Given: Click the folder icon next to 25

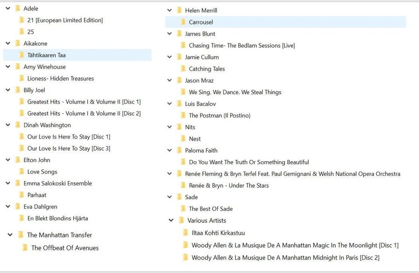Looking at the screenshot, I should pos(22,31).
